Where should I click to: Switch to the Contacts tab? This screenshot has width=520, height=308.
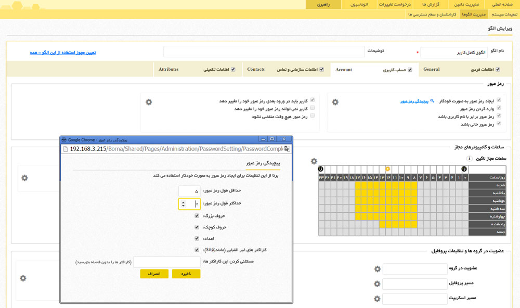[x=256, y=69]
